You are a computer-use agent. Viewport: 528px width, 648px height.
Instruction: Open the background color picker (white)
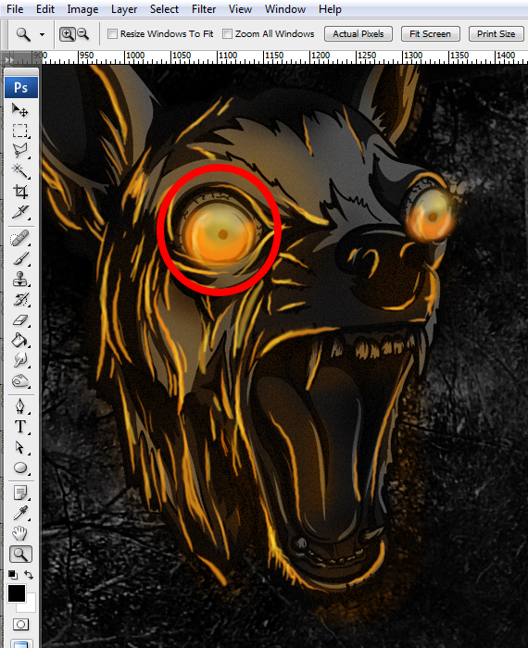point(30,605)
